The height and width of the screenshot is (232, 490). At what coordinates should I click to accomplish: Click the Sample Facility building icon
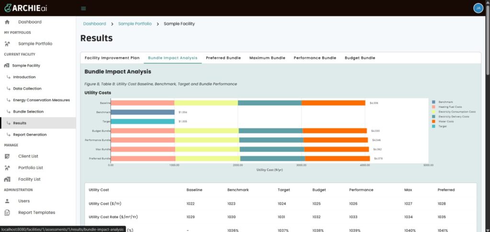coord(7,65)
